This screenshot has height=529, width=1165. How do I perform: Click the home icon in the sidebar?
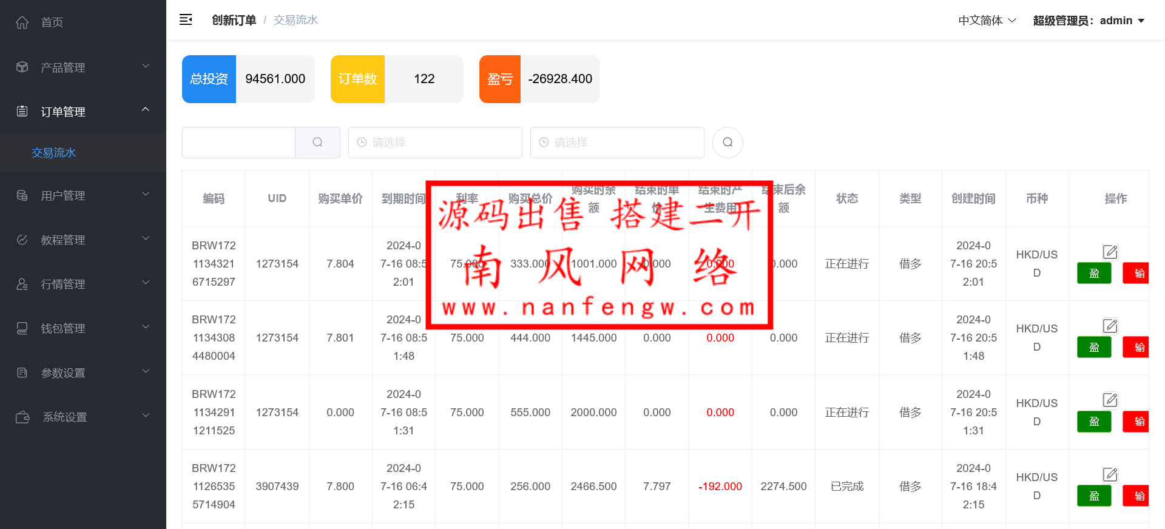pos(22,22)
